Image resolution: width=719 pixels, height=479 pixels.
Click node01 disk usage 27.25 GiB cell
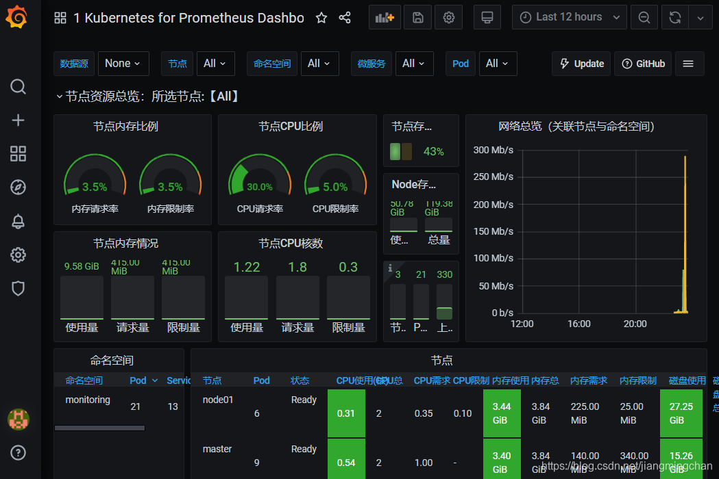click(x=681, y=413)
